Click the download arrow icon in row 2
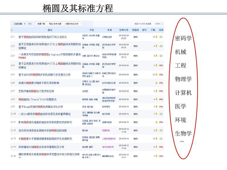Viewport: 227px width, 170px height. pyautogui.click(x=156, y=46)
